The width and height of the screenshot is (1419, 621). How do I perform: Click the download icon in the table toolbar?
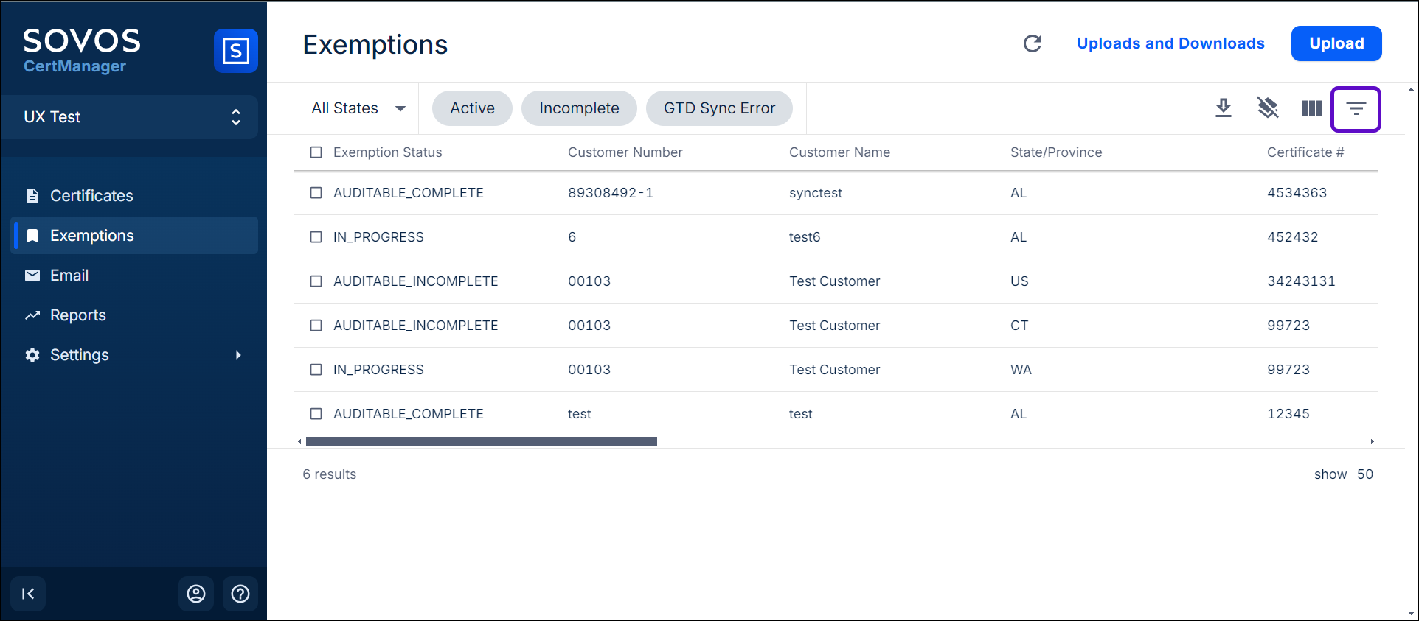(x=1224, y=108)
